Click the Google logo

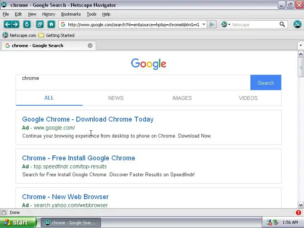149,64
